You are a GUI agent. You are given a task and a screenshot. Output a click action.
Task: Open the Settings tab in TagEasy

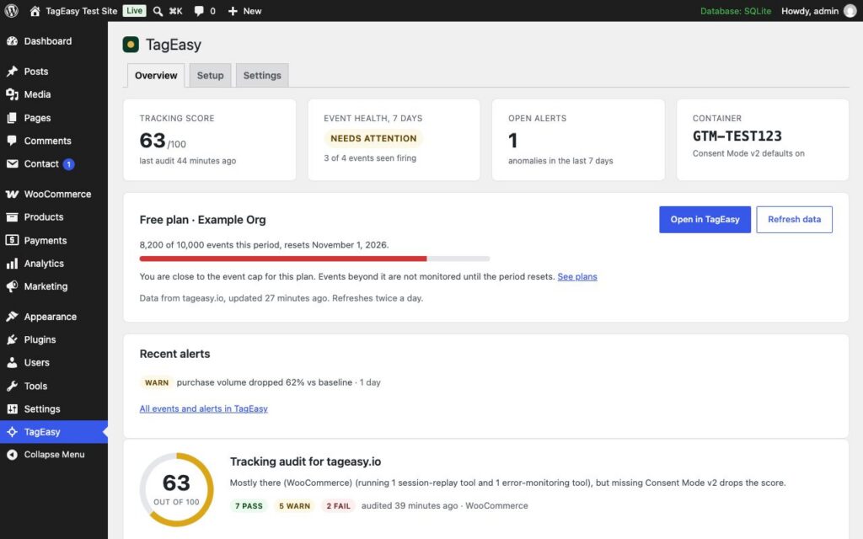262,75
